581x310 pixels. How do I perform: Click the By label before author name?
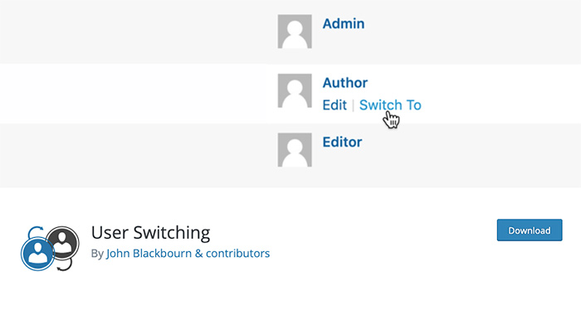pyautogui.click(x=97, y=254)
